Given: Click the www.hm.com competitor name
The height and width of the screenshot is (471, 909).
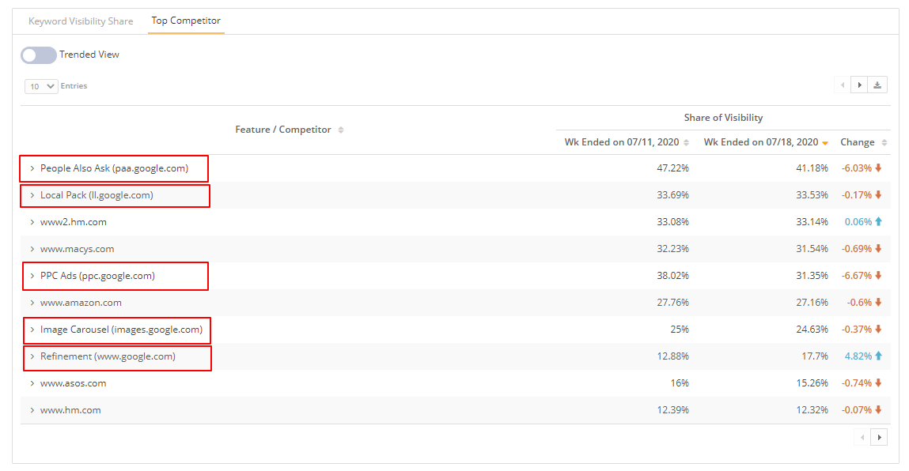Looking at the screenshot, I should pyautogui.click(x=70, y=410).
